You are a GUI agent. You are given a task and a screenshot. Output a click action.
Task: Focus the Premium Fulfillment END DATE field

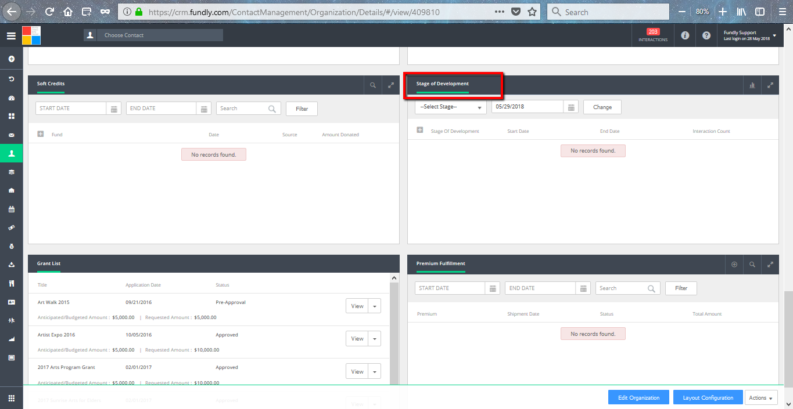coord(540,288)
